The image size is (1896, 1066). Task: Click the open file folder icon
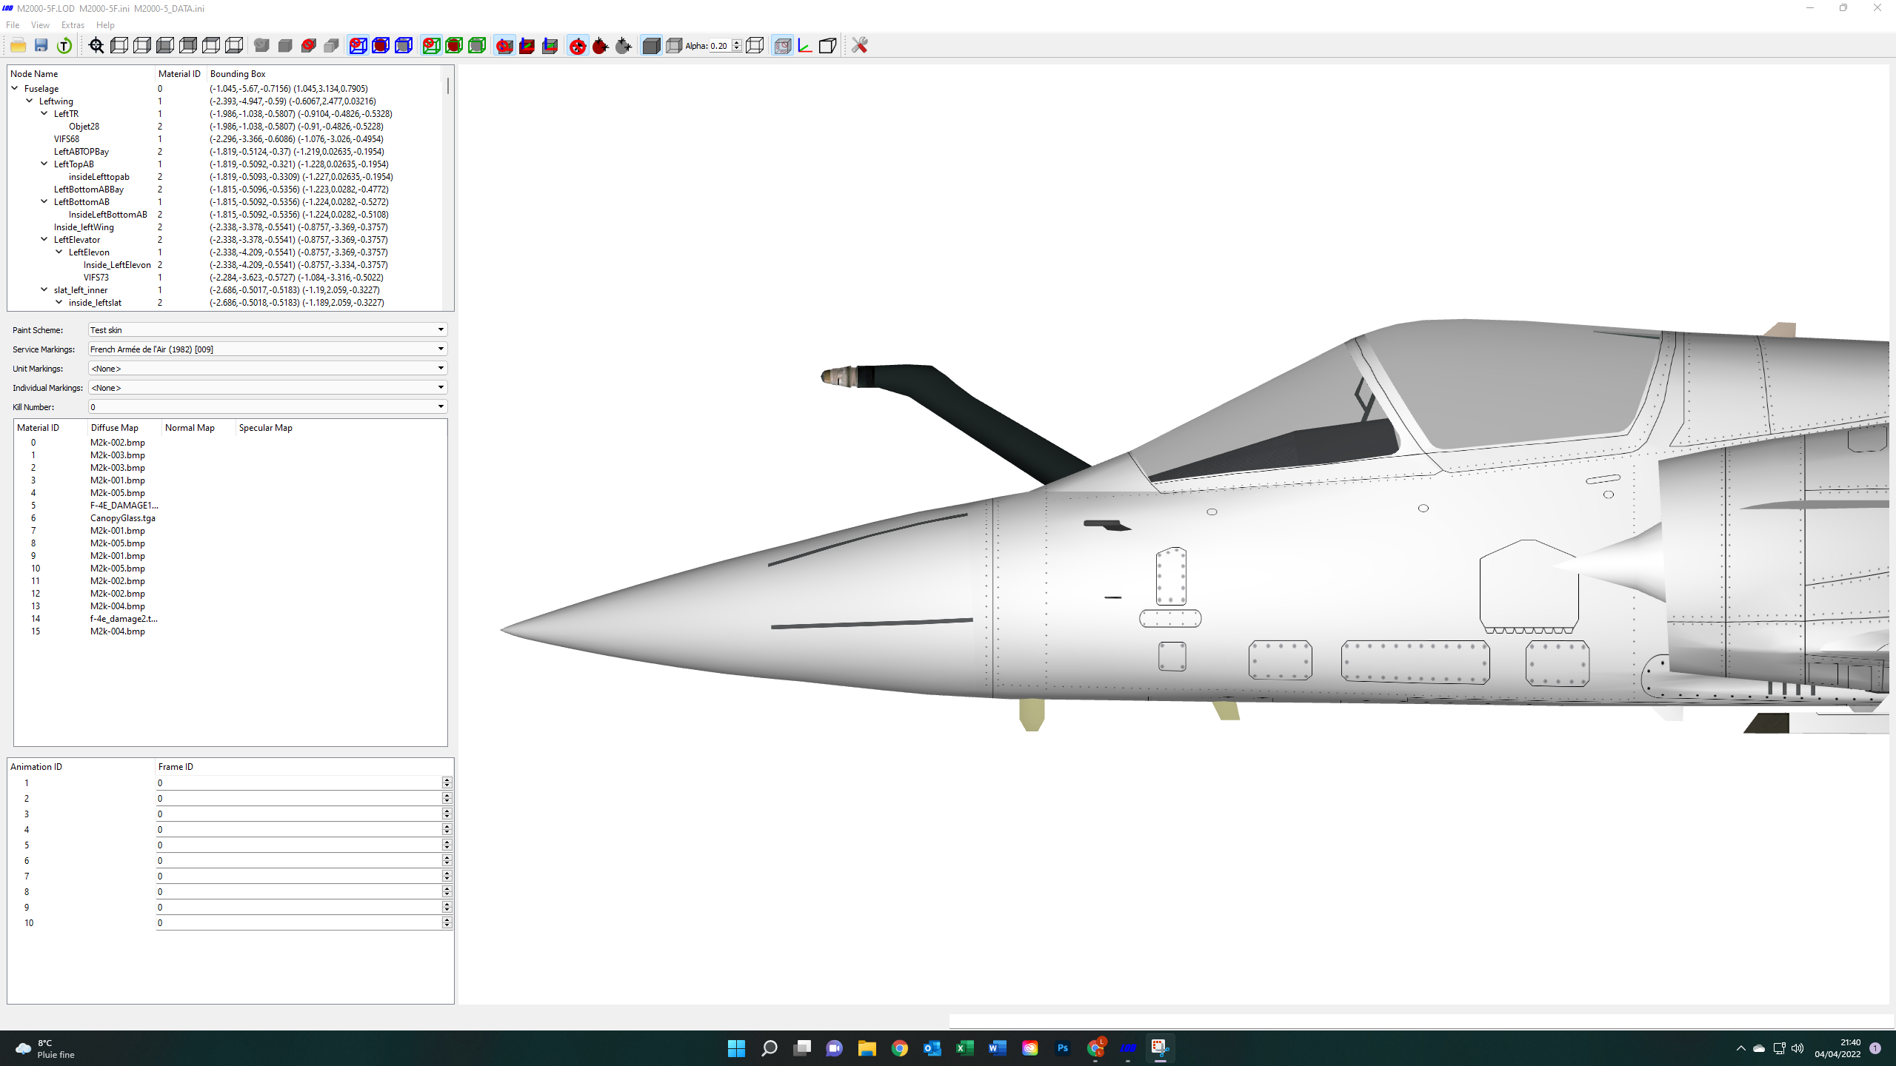coord(19,46)
